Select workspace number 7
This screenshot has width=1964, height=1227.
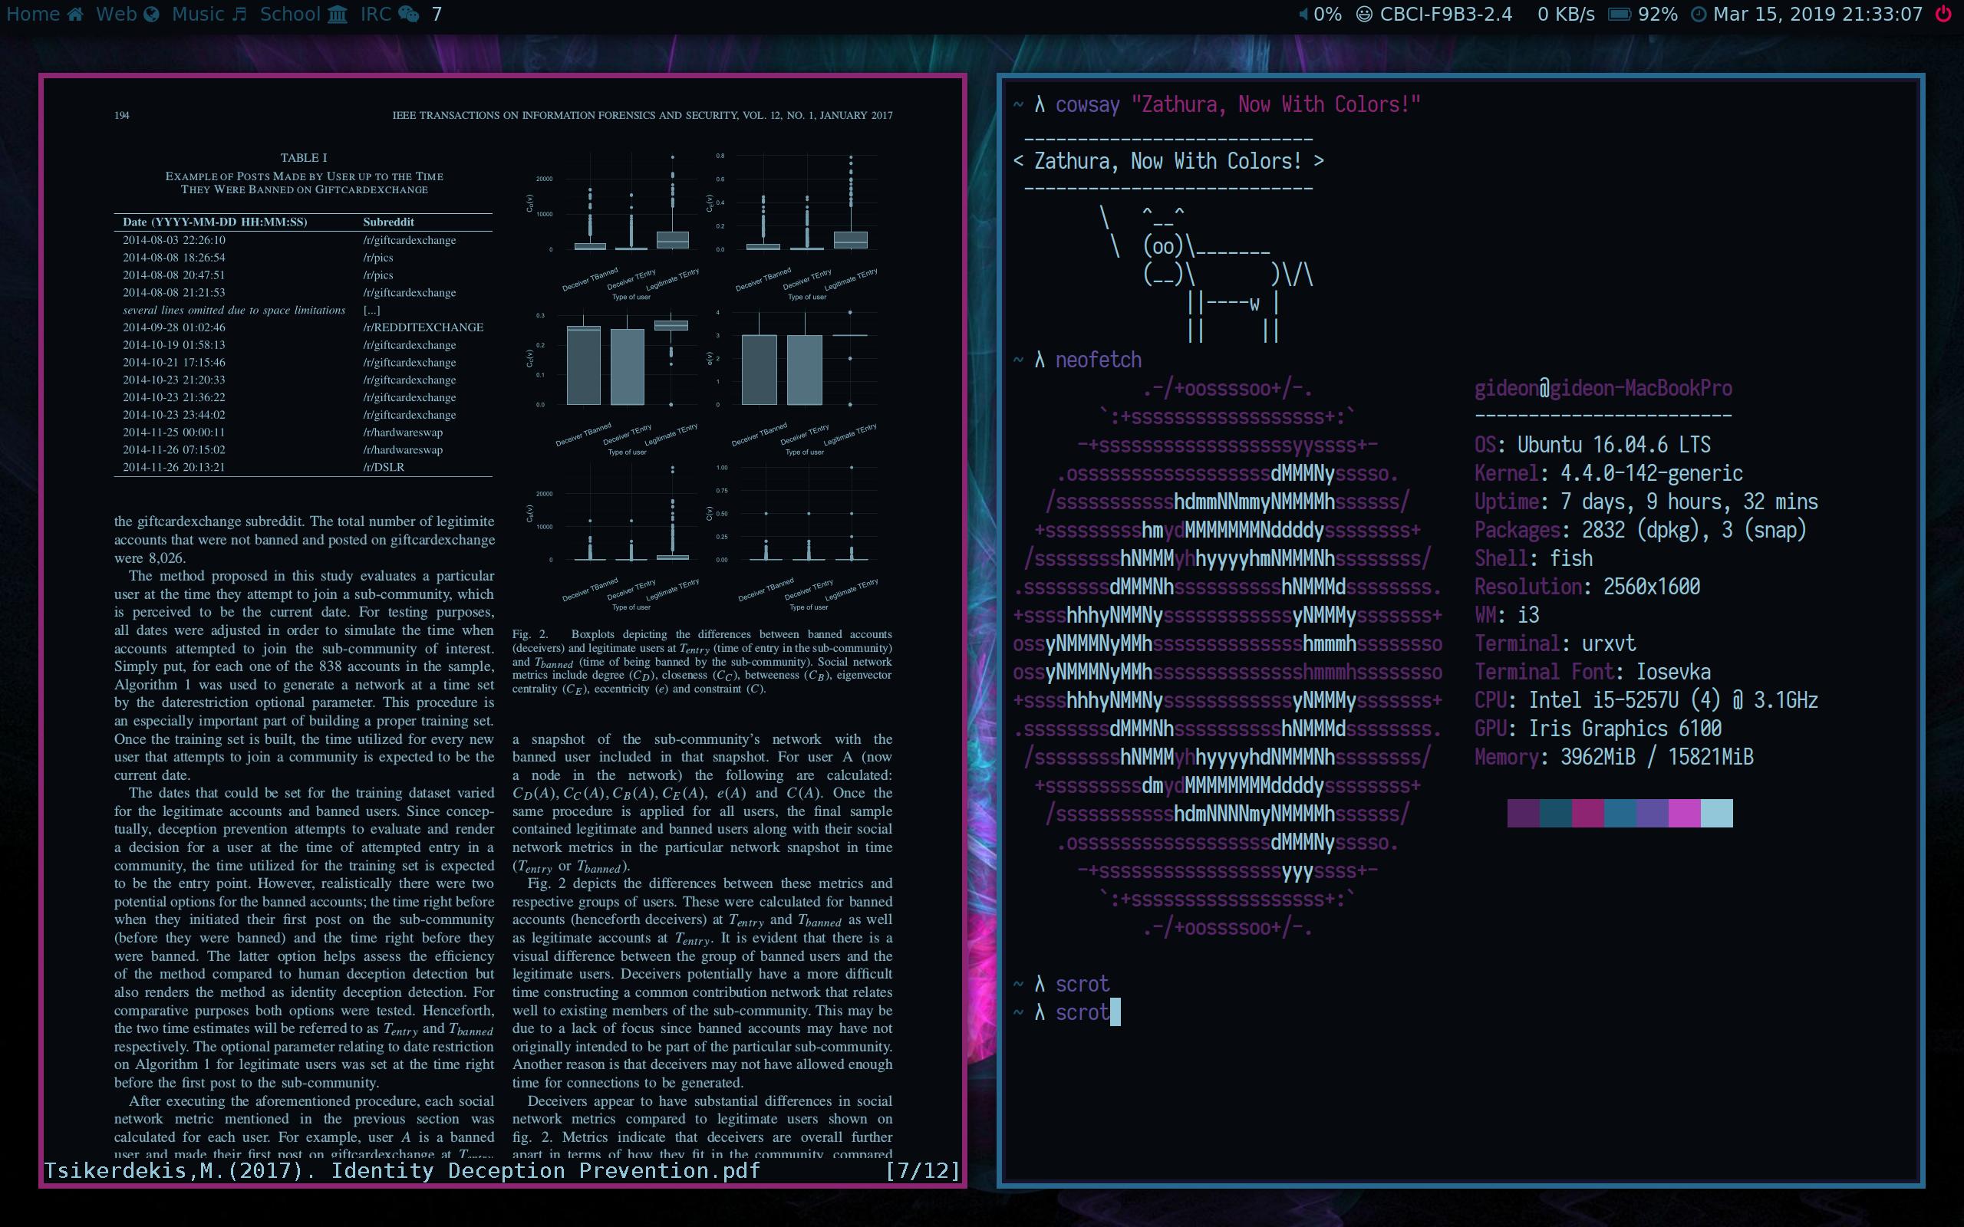[437, 15]
